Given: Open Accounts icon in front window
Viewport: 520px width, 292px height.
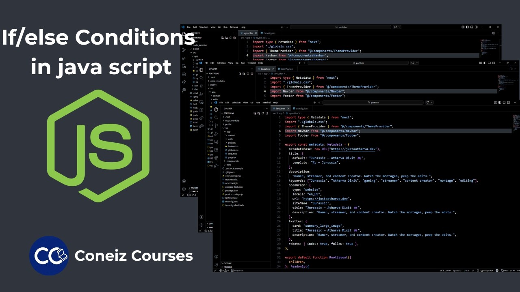Looking at the screenshot, I should click(x=216, y=256).
